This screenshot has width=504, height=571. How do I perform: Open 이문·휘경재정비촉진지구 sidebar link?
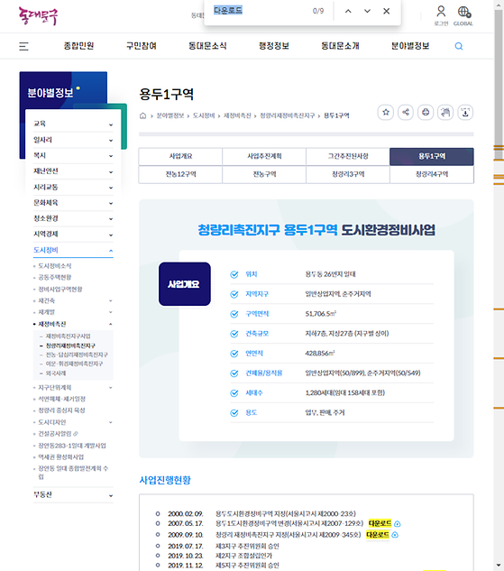(74, 364)
